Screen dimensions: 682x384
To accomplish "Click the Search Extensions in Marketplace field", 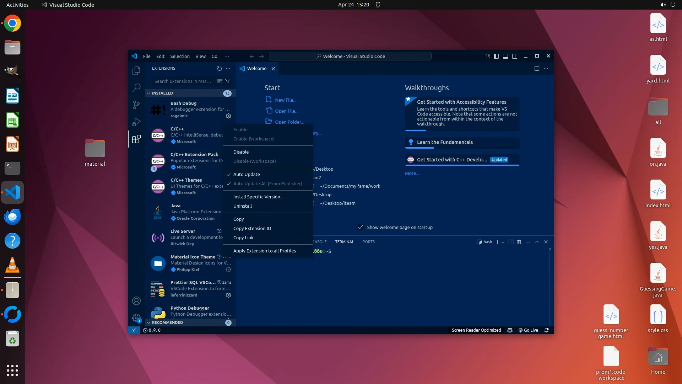I will (183, 81).
